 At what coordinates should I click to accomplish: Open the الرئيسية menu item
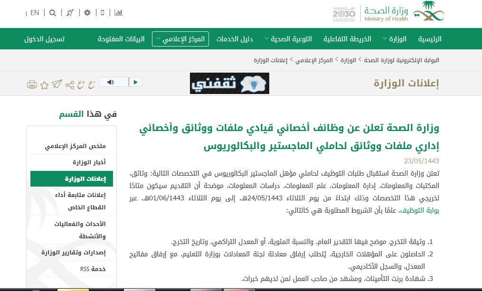[430, 39]
